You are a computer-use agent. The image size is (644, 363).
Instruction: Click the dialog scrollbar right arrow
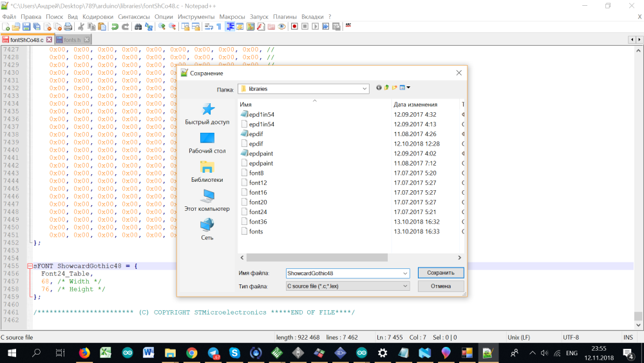point(460,257)
